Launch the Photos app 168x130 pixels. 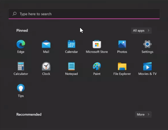pos(122,47)
